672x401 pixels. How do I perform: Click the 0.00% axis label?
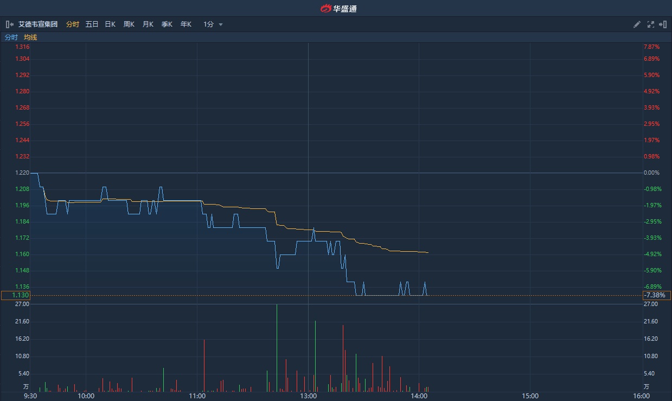tap(651, 173)
